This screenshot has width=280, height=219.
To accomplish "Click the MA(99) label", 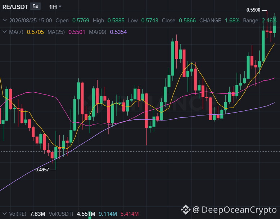I will pos(98,32).
